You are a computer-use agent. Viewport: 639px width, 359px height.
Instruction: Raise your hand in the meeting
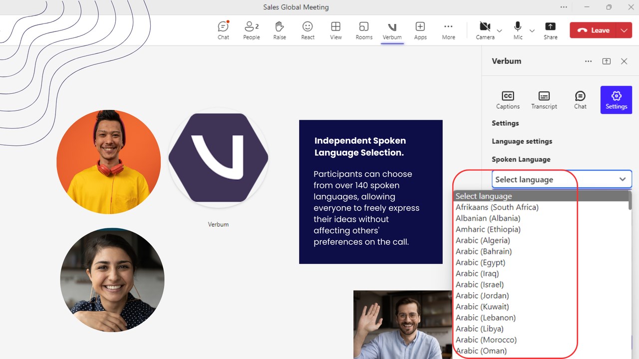coord(280,30)
